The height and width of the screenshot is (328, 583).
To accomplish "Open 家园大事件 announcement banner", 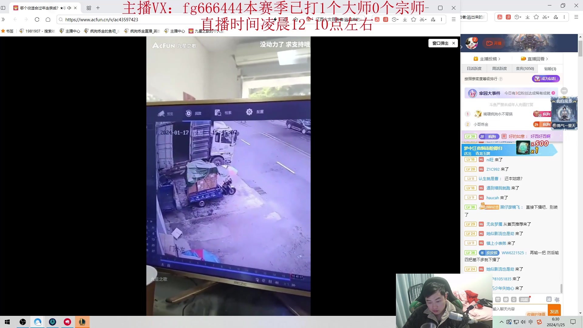I will [511, 93].
